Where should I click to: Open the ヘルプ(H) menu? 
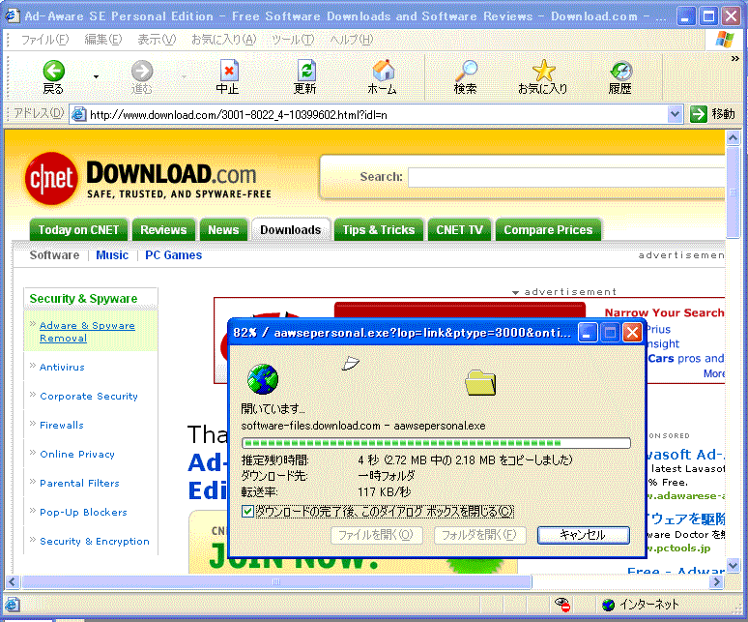point(352,39)
